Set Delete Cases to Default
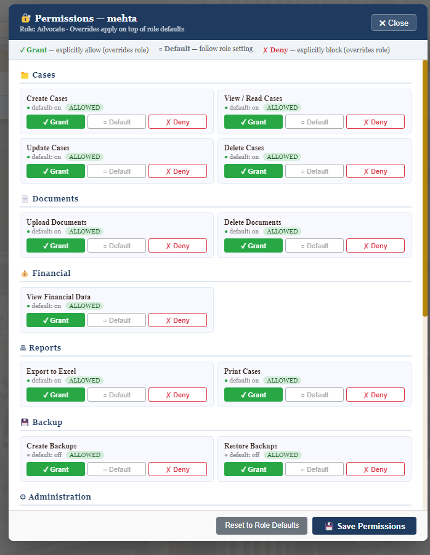 tap(314, 171)
